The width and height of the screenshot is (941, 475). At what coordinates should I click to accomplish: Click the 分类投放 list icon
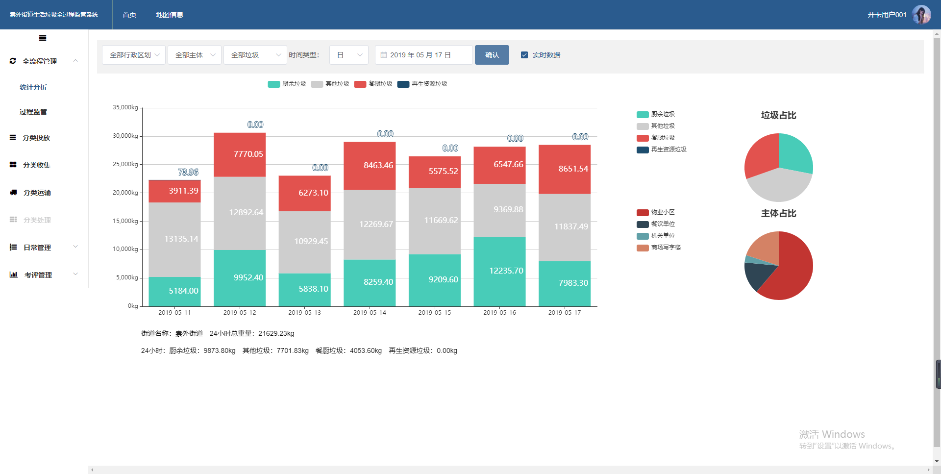pos(13,138)
